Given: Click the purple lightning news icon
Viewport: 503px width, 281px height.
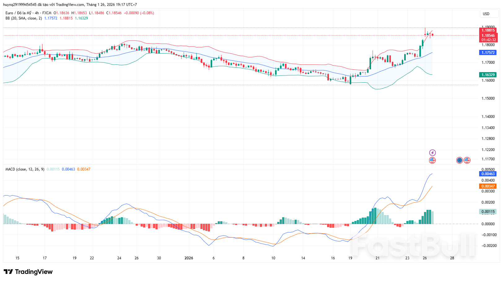Looking at the screenshot, I should (x=432, y=153).
